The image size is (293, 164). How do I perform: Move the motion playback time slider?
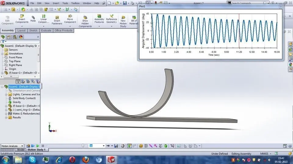(83, 146)
